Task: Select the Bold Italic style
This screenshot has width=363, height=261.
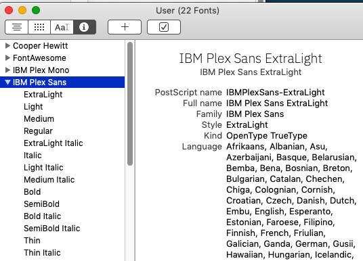Action: [43, 216]
